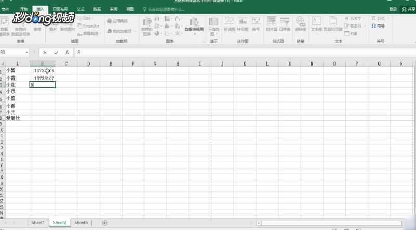
Task: Insert a pie or doughnut chart
Action: (x=157, y=33)
